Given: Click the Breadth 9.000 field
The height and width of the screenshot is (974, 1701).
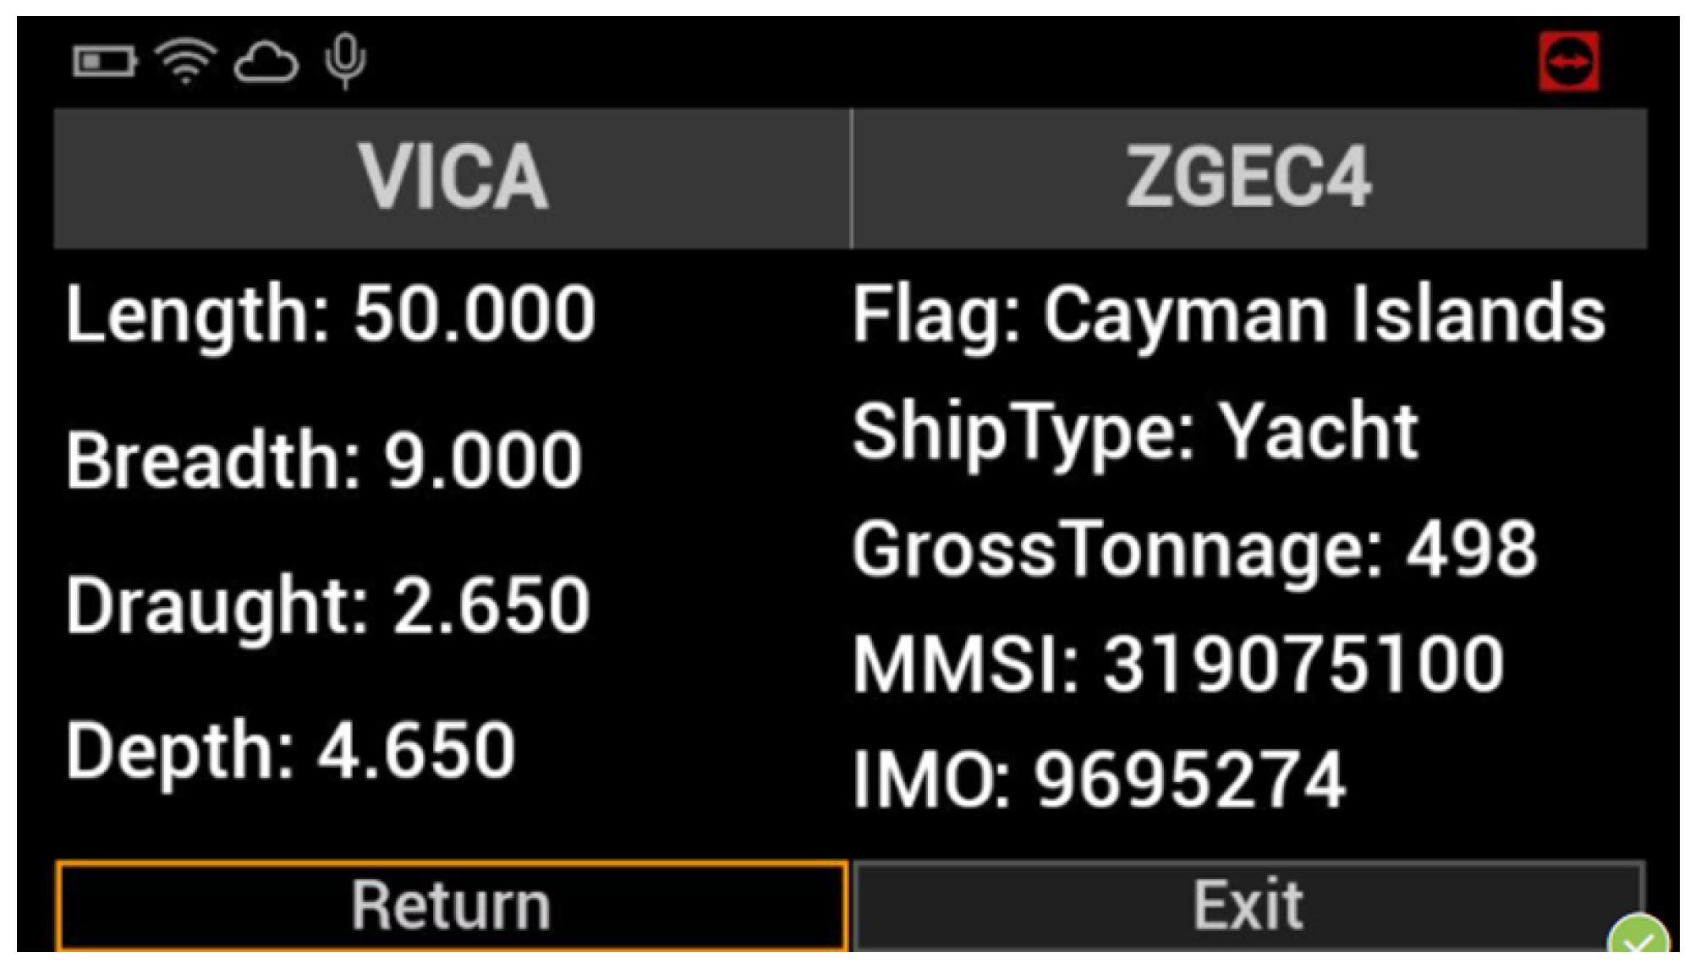Looking at the screenshot, I should click(x=324, y=461).
